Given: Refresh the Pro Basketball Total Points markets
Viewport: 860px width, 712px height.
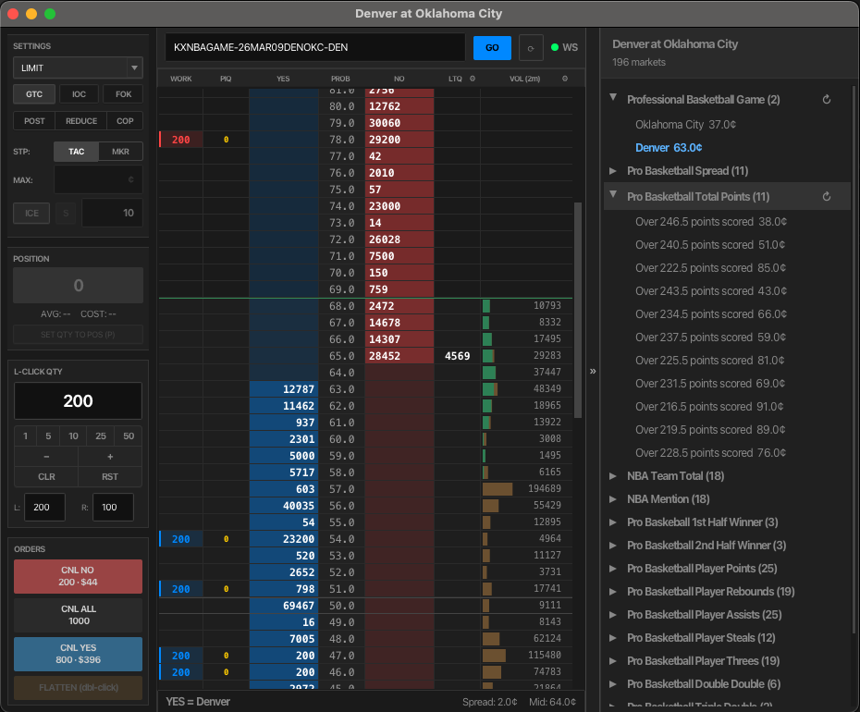Looking at the screenshot, I should tap(826, 196).
